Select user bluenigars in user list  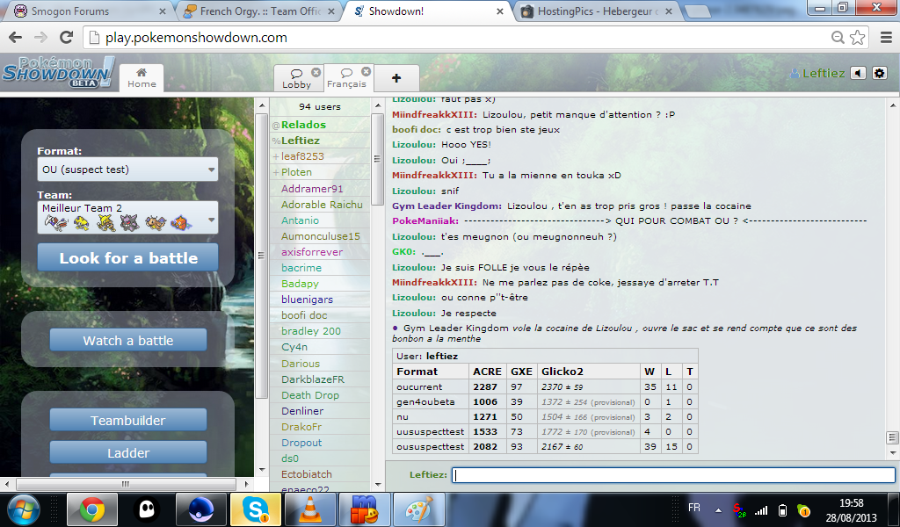[307, 300]
